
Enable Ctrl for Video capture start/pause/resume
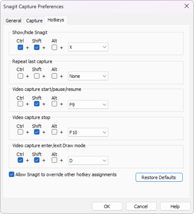20,104
